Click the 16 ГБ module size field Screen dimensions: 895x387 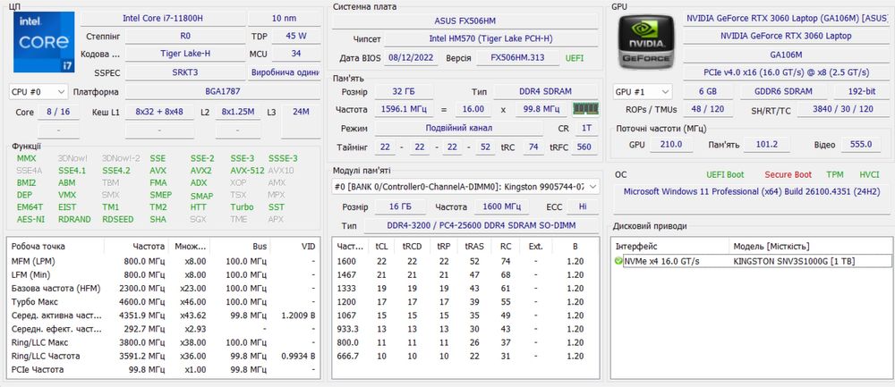[398, 206]
